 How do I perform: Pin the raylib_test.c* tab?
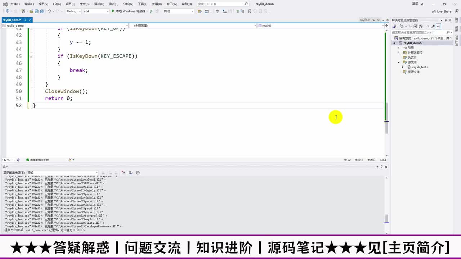point(25,20)
